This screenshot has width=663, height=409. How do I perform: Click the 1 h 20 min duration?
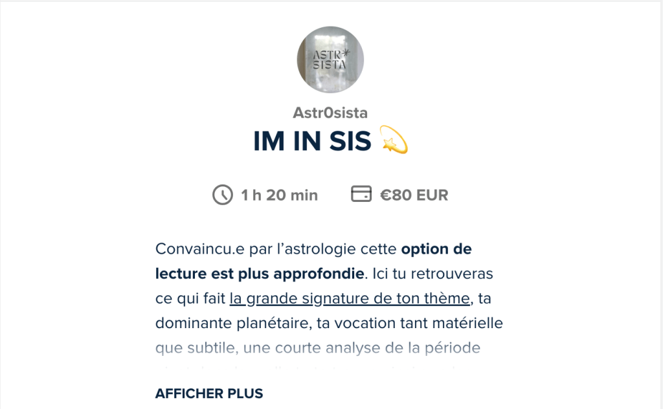point(279,195)
